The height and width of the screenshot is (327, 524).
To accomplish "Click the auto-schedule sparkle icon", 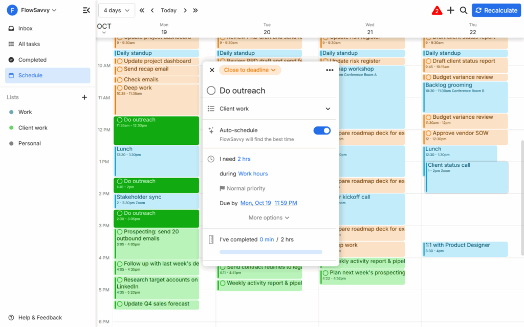I will click(211, 130).
